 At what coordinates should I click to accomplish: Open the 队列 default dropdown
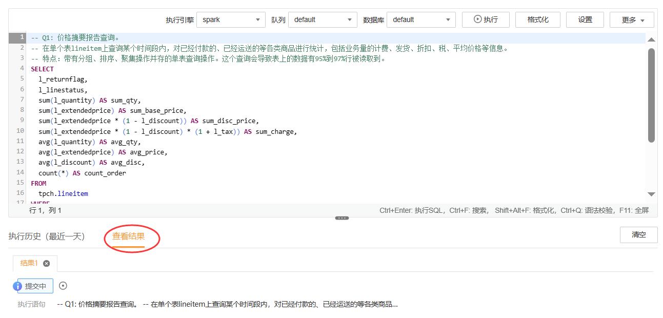323,19
